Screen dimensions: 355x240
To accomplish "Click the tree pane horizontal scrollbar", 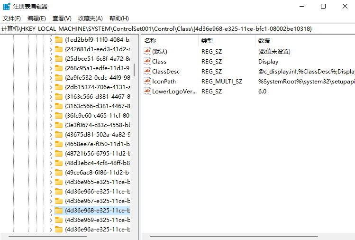I will [x=48, y=237].
